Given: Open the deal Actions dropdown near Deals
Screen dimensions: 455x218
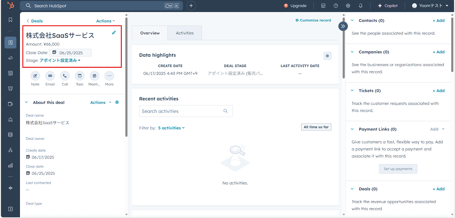Looking at the screenshot, I should coord(106,21).
